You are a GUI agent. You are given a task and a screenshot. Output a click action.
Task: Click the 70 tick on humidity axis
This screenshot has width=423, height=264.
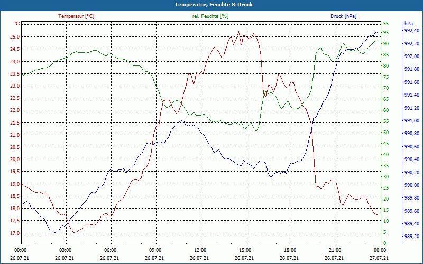tap(386, 88)
